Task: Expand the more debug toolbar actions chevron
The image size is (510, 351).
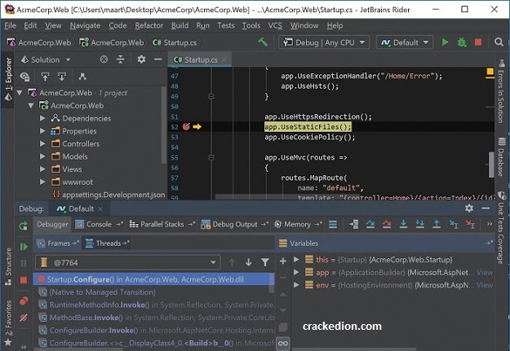Action: pyautogui.click(x=489, y=224)
